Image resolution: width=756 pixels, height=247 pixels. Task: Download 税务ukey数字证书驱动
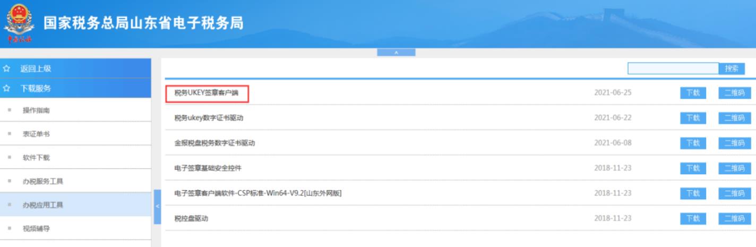(x=693, y=118)
